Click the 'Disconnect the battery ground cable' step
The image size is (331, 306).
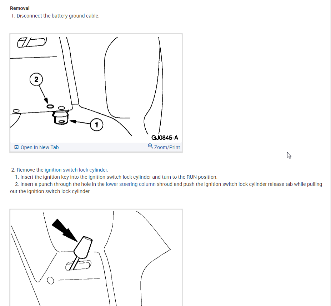click(58, 16)
